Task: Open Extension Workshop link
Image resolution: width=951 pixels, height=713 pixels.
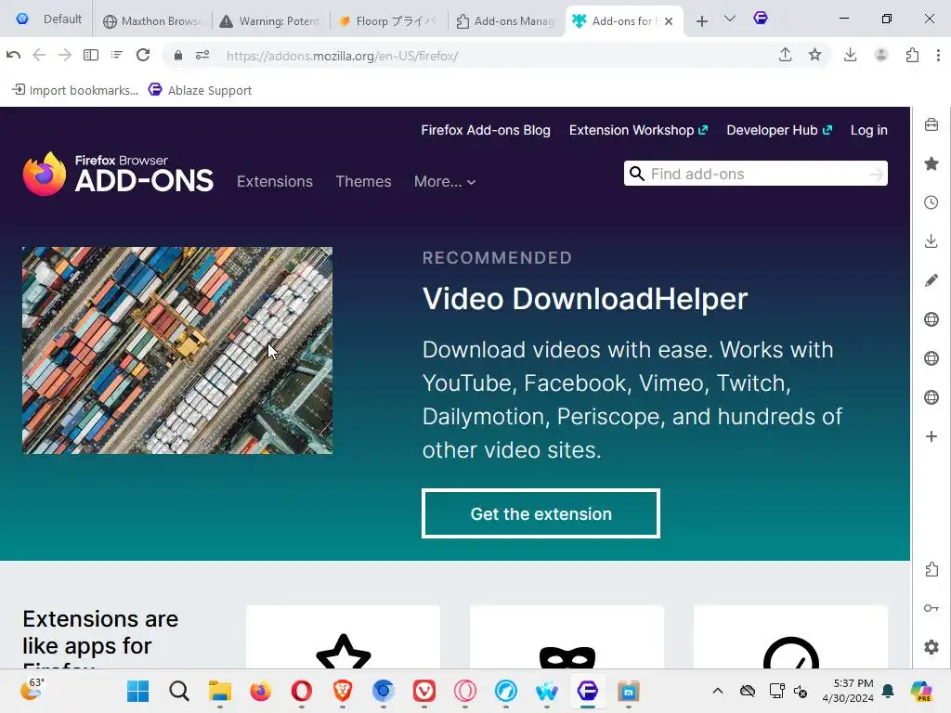Action: click(x=639, y=130)
